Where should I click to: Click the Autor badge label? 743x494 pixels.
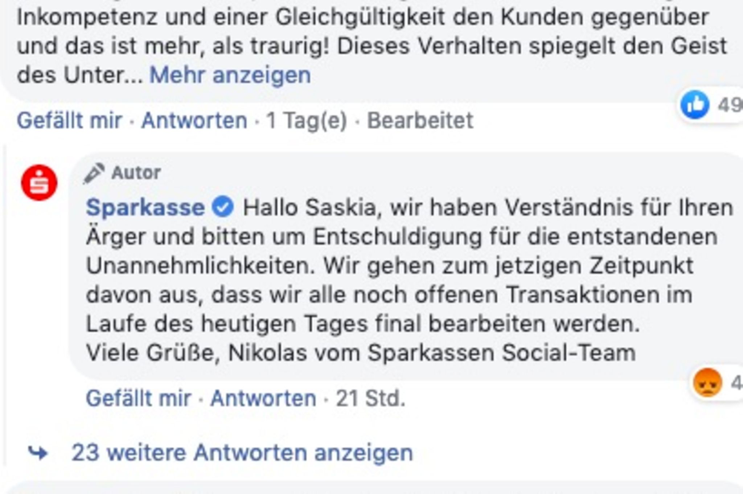(136, 173)
